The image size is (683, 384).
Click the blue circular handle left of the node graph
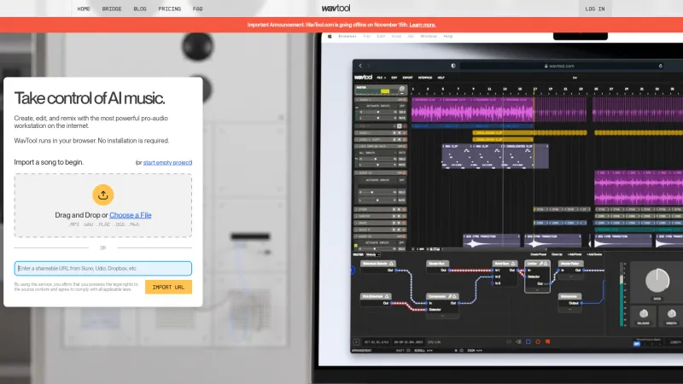point(353,270)
